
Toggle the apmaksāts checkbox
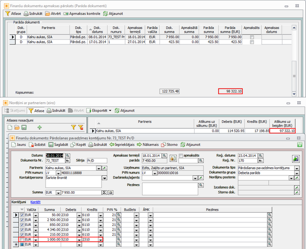coord(181,155)
